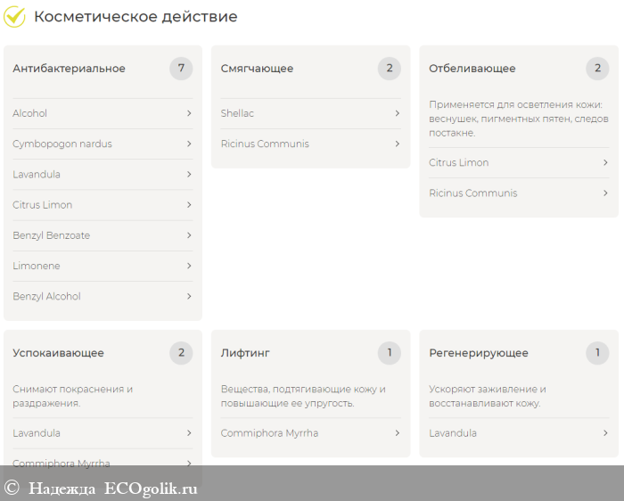Click the chevron arrow next to Alcohol

tap(189, 113)
